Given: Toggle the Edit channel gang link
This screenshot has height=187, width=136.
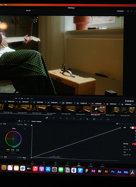Looking at the screenshot, I should [x=130, y=128].
